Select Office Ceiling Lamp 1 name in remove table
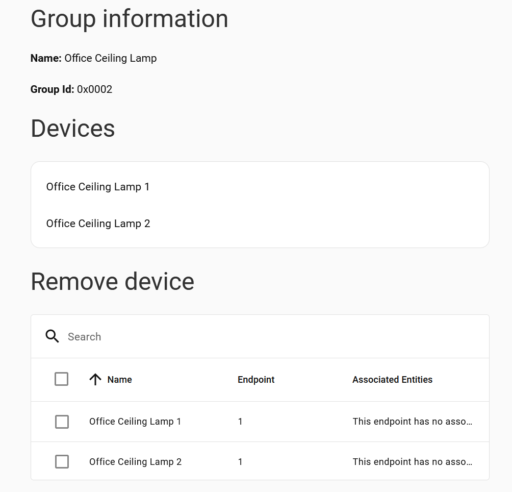Image resolution: width=512 pixels, height=492 pixels. (135, 422)
